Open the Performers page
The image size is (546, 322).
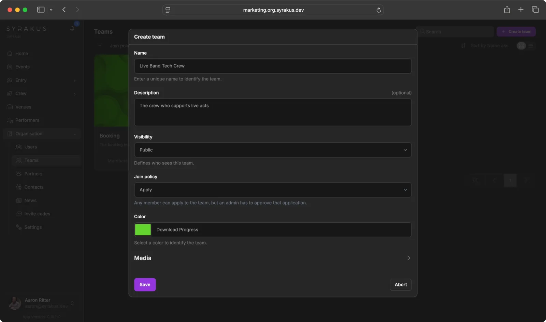click(x=27, y=120)
